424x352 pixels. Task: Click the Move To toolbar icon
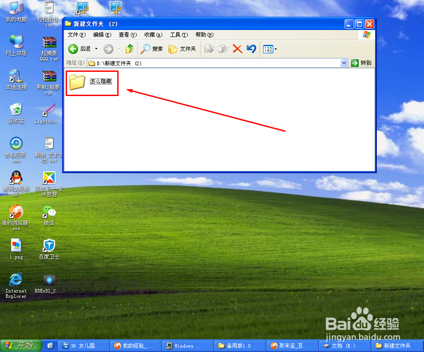click(209, 49)
